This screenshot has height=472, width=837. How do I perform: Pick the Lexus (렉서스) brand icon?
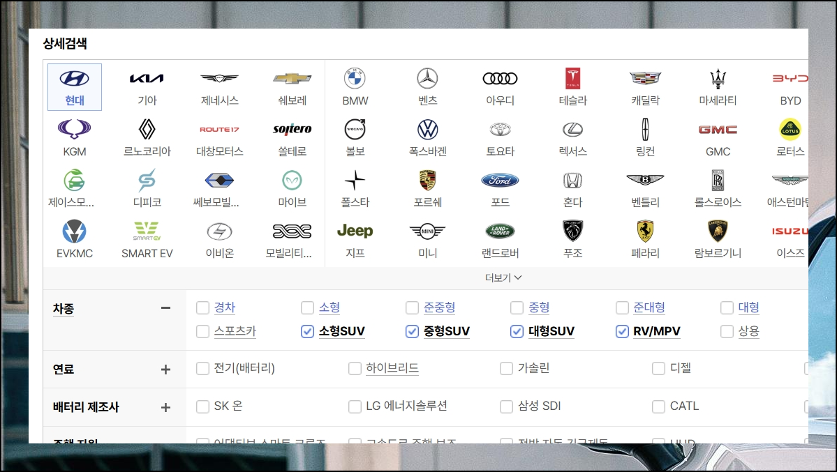pyautogui.click(x=572, y=129)
